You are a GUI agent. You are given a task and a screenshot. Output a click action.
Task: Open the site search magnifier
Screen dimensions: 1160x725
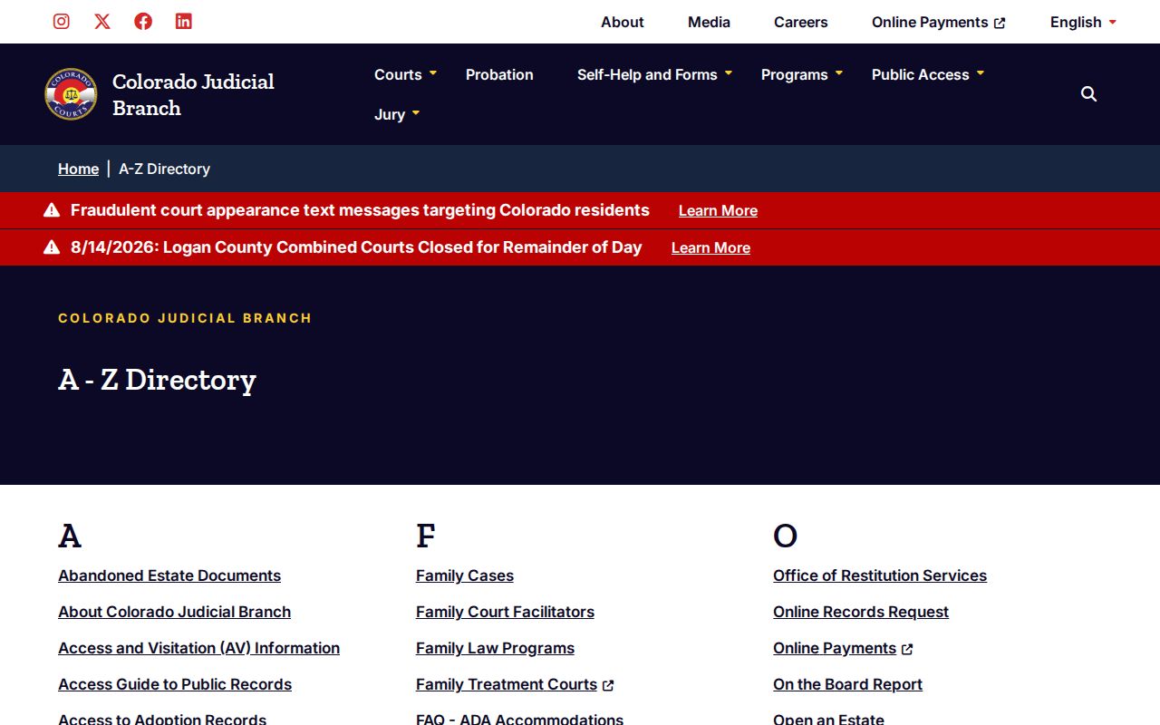[x=1089, y=94]
